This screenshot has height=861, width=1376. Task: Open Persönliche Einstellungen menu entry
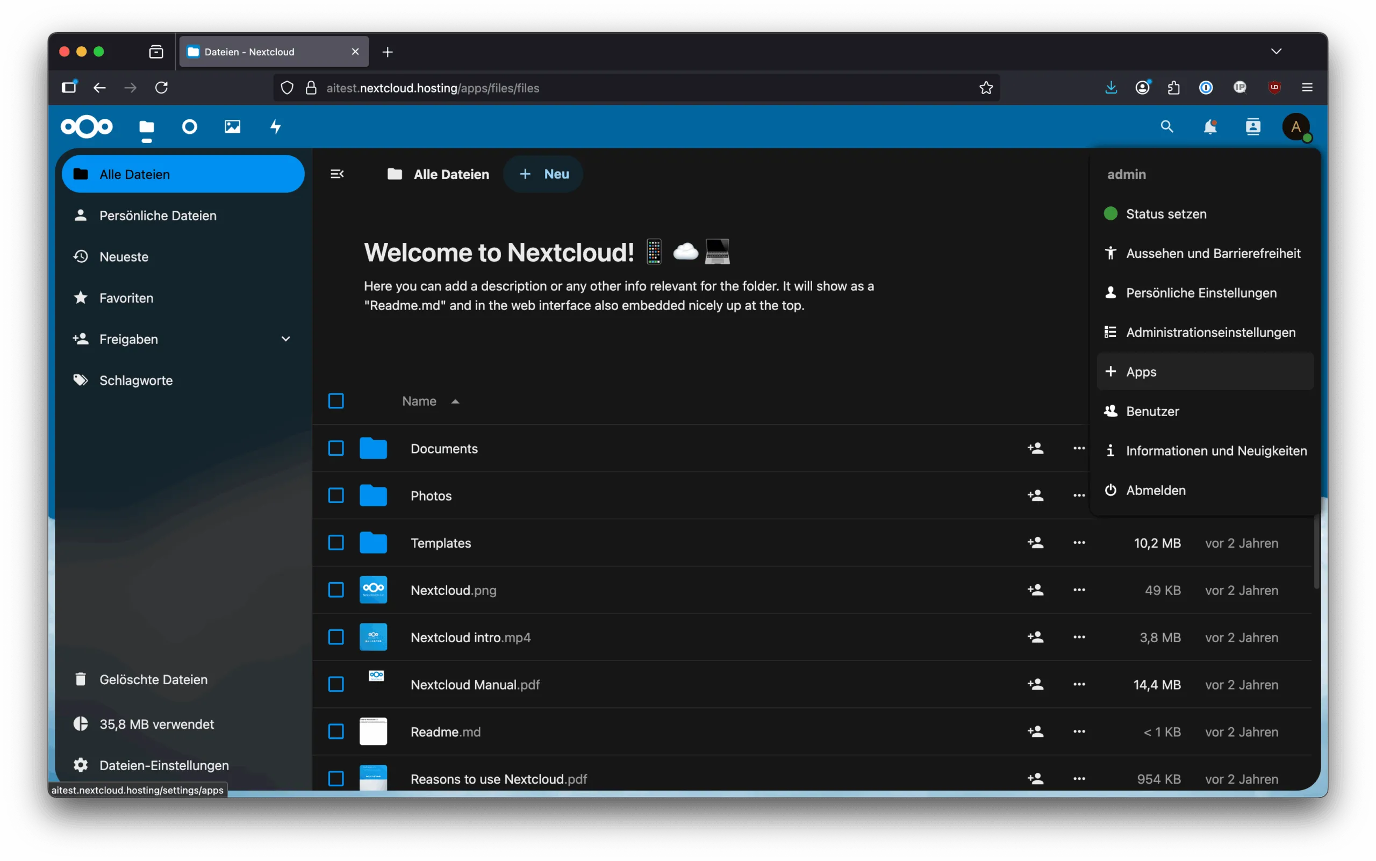[x=1205, y=293]
